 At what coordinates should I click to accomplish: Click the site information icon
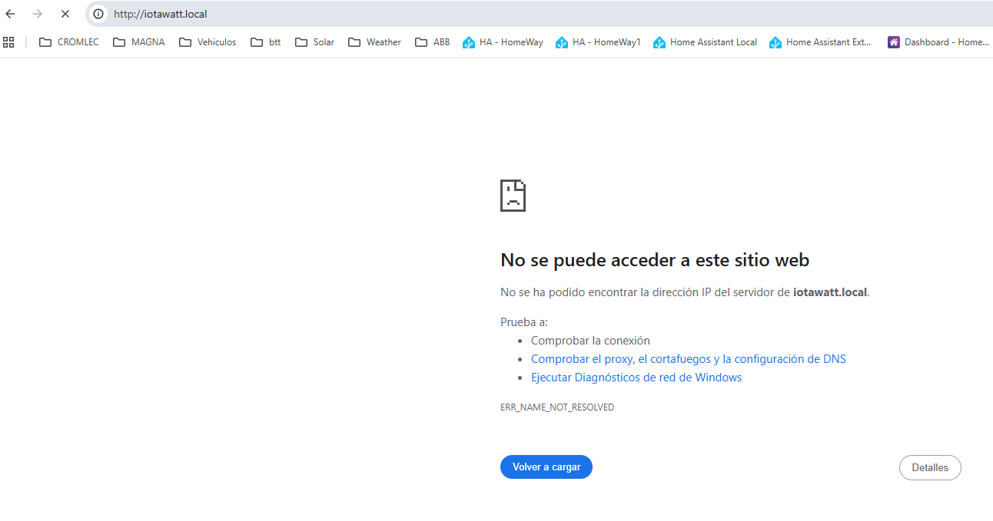pos(98,14)
